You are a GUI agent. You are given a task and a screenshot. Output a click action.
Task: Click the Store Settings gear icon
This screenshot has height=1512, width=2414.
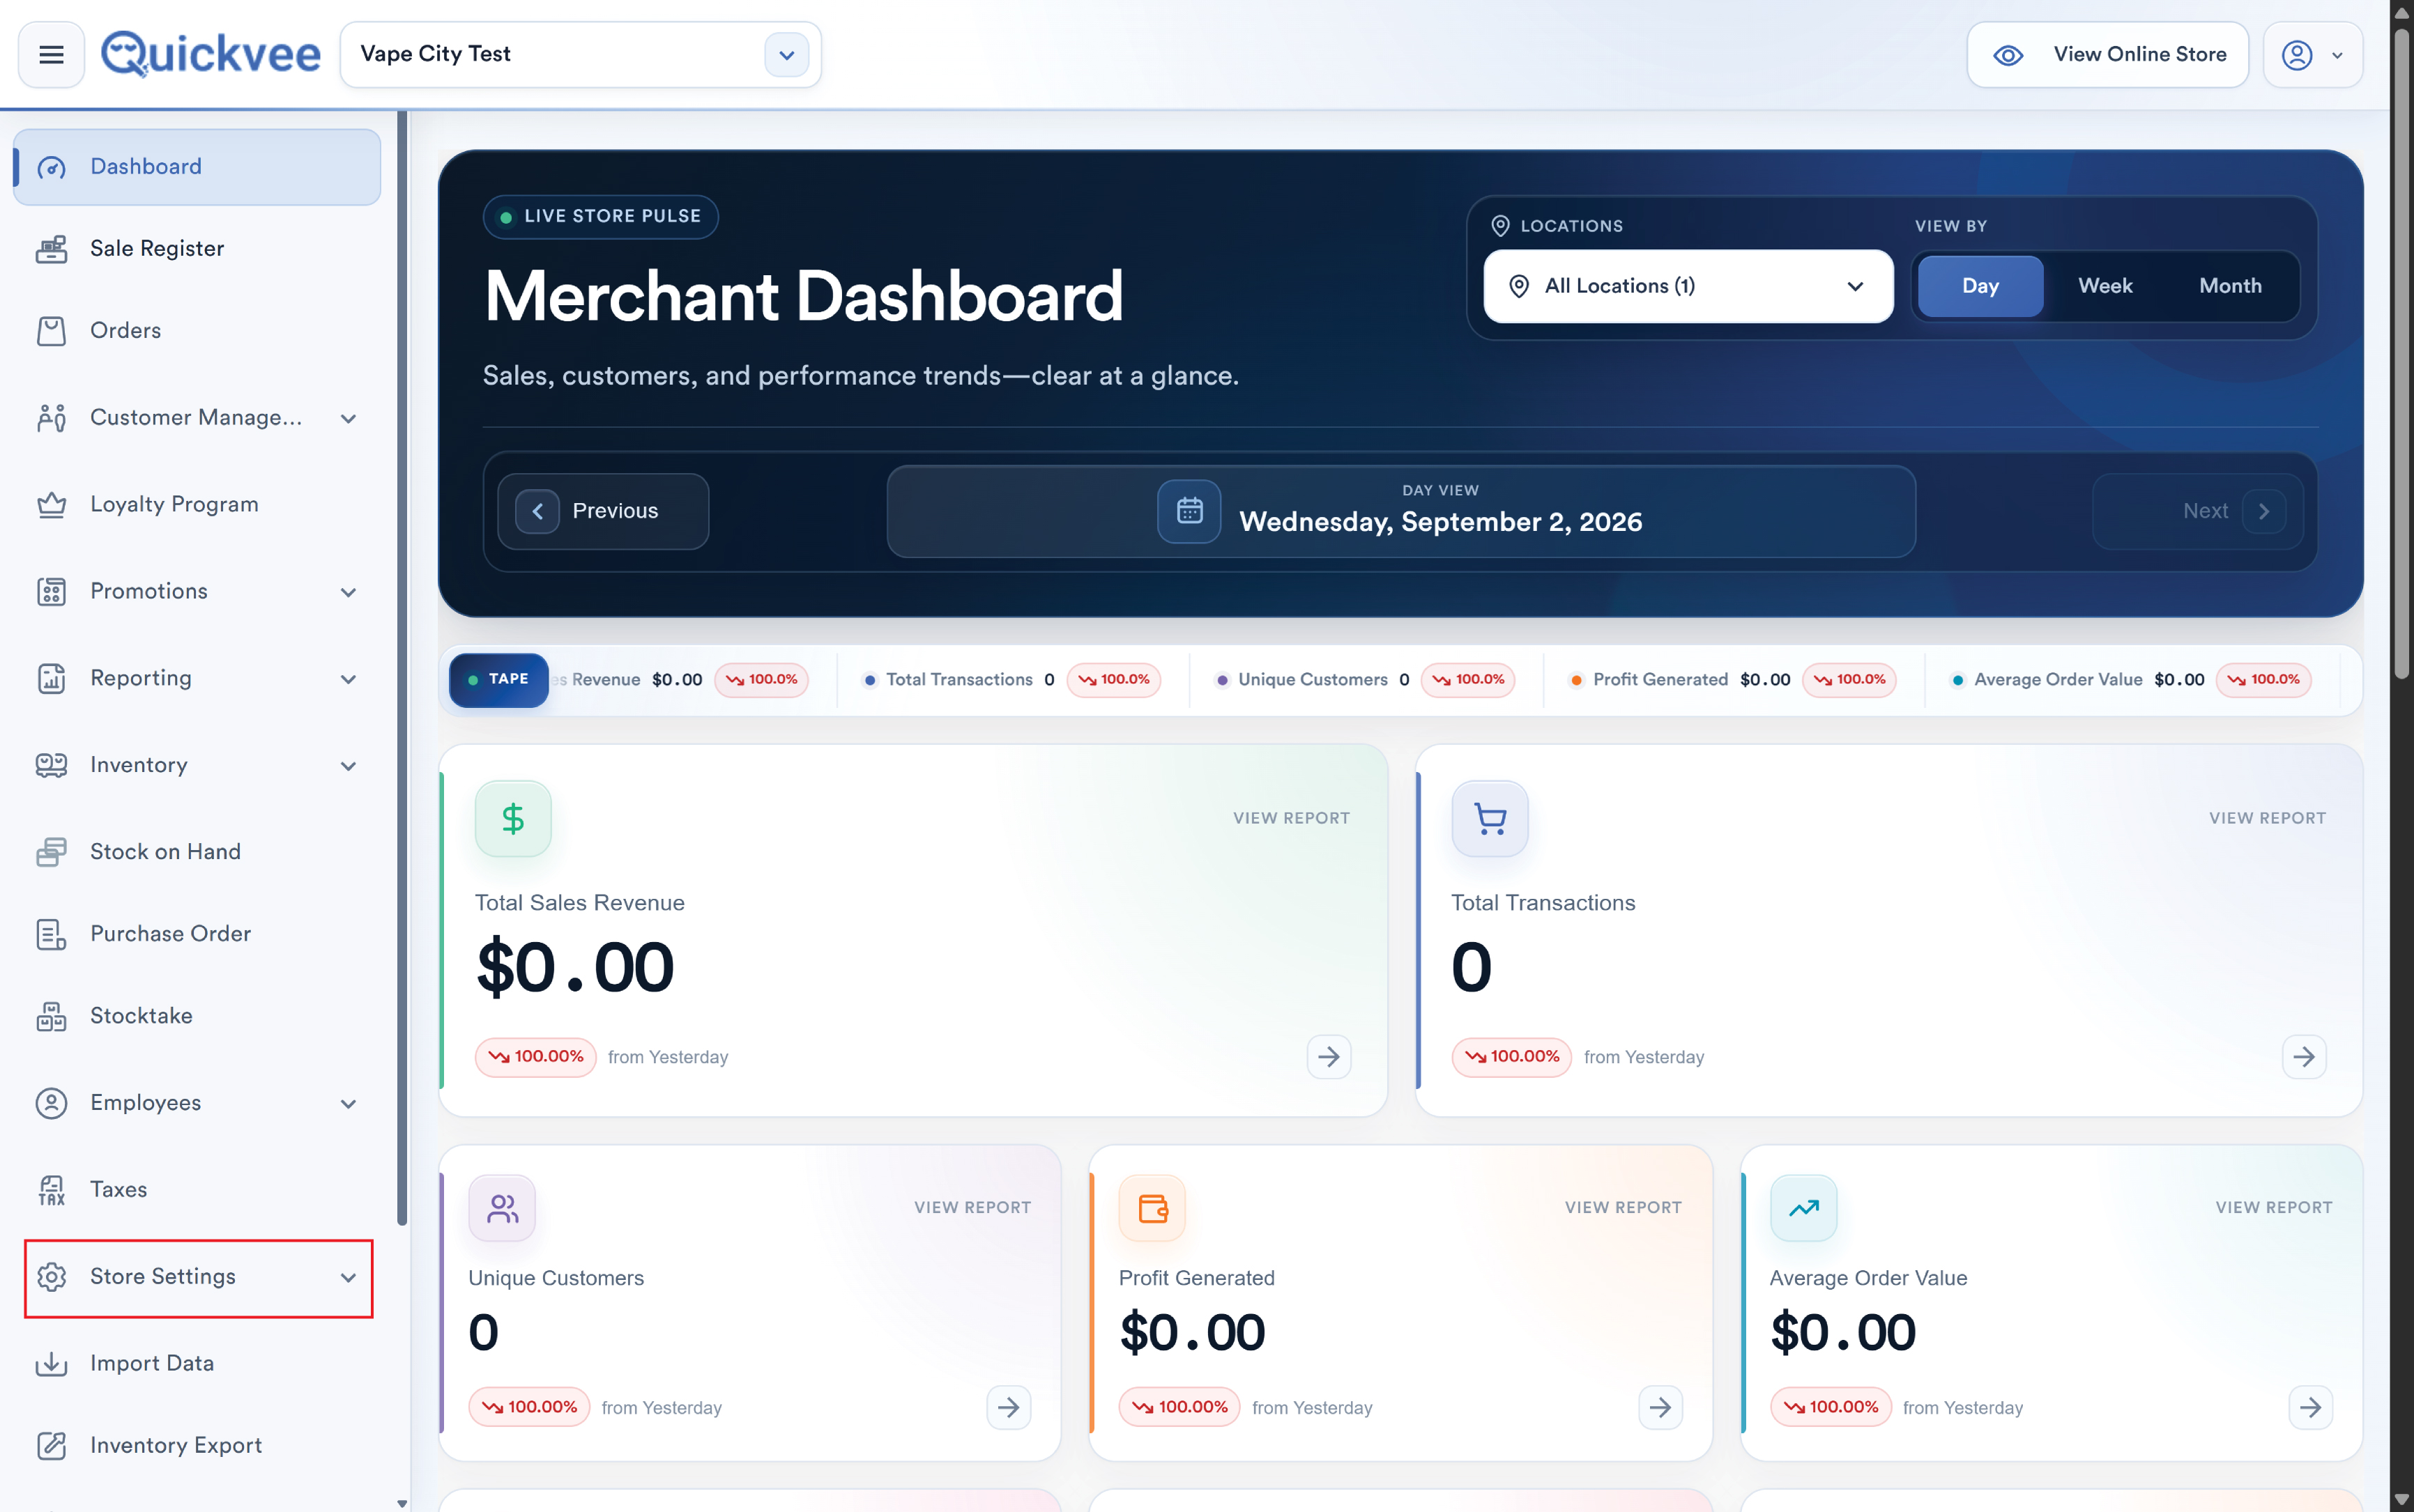[x=51, y=1277]
